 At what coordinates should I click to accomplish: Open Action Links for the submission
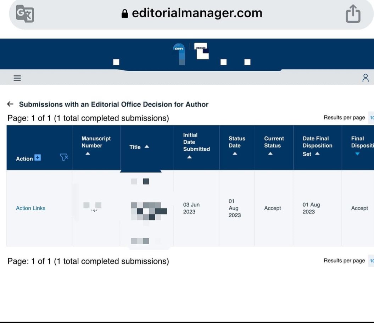pyautogui.click(x=30, y=208)
